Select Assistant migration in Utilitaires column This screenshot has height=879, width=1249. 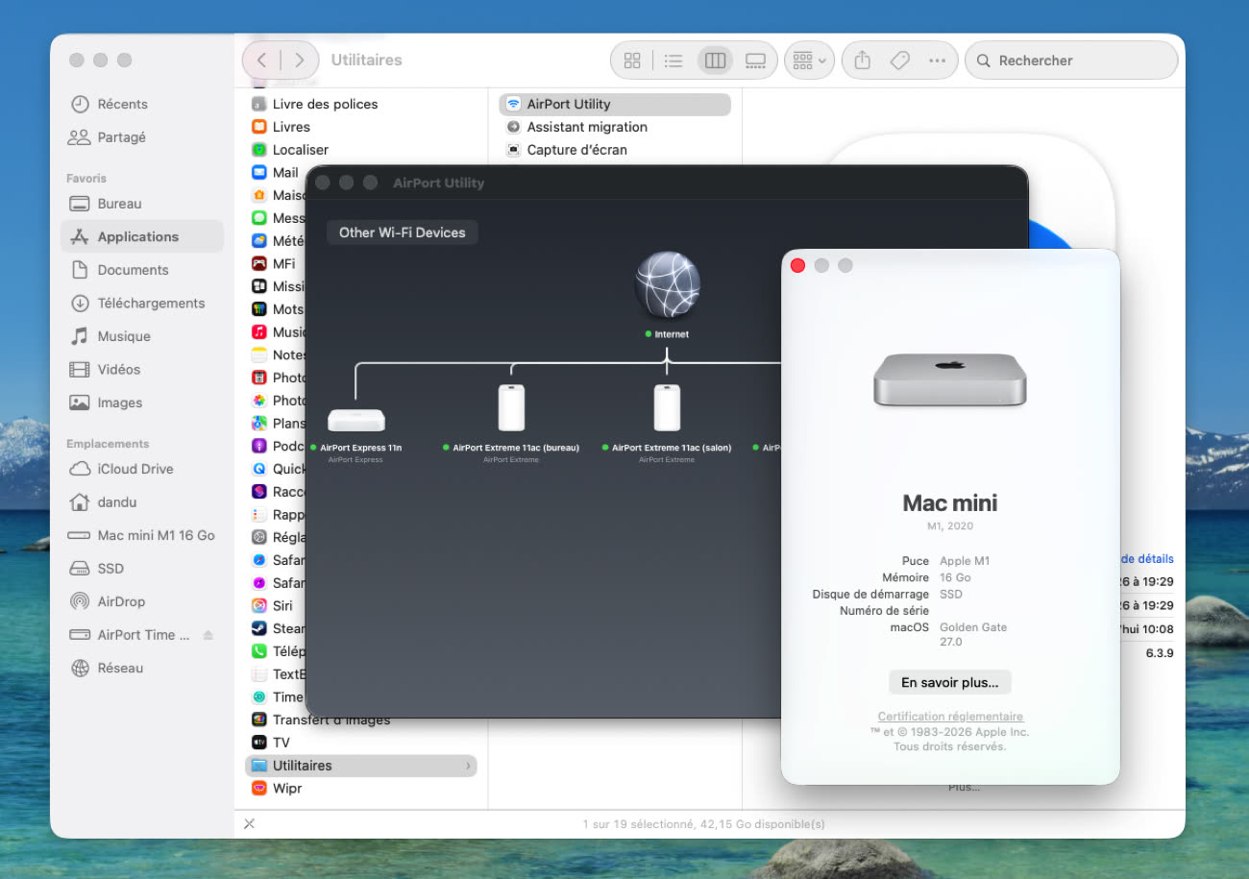615,127
